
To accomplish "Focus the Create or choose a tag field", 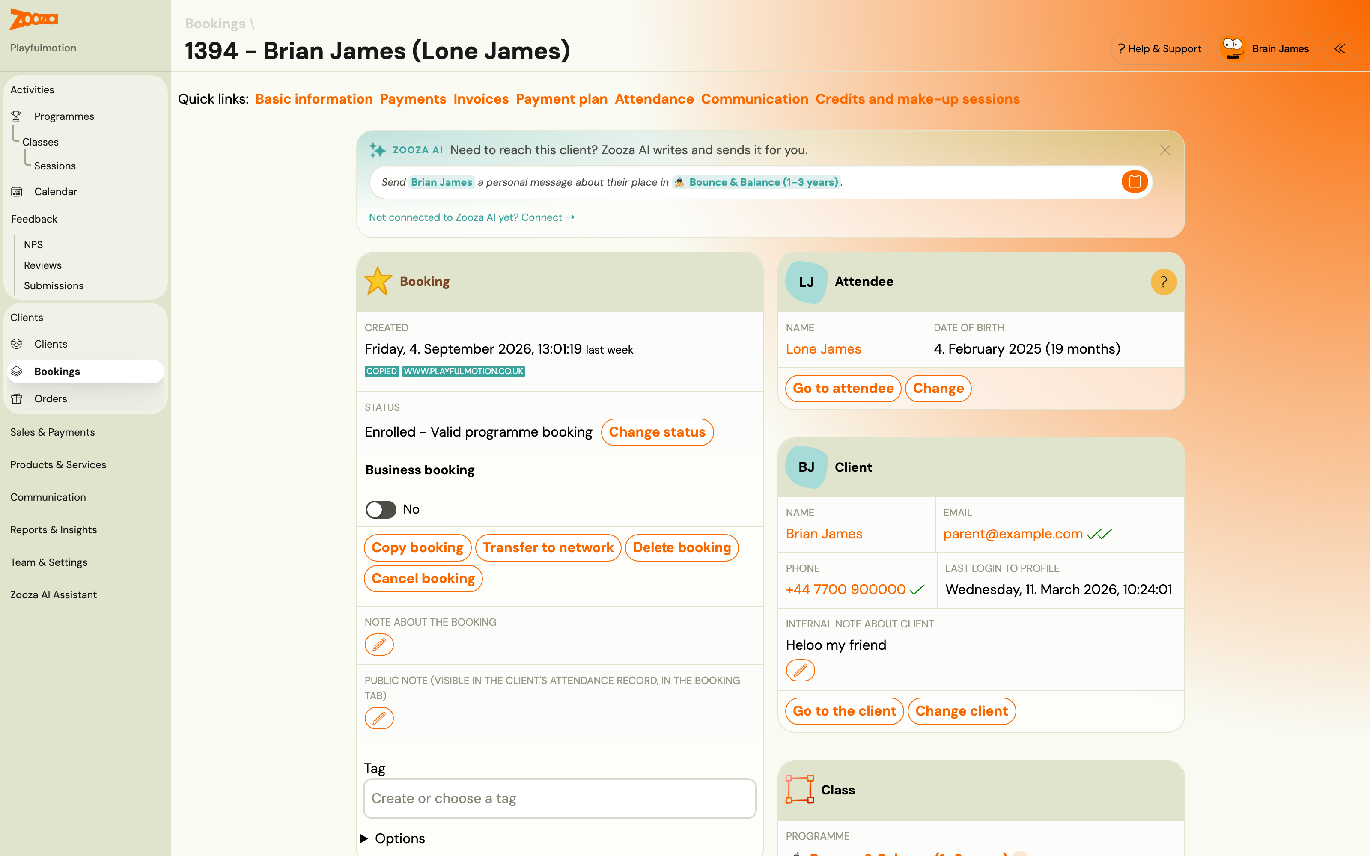I will pyautogui.click(x=560, y=798).
